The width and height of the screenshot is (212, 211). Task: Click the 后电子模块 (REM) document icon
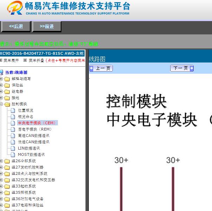point(13,129)
